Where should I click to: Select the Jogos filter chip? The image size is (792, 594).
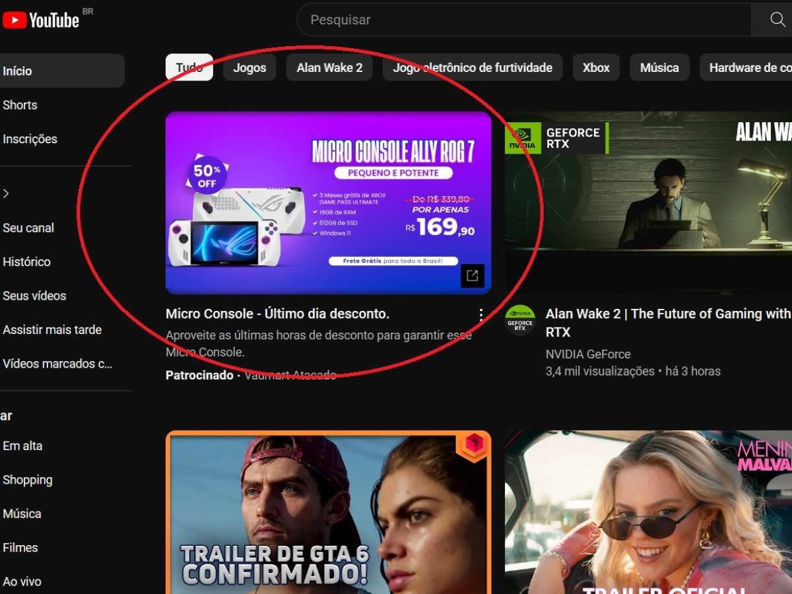(249, 68)
